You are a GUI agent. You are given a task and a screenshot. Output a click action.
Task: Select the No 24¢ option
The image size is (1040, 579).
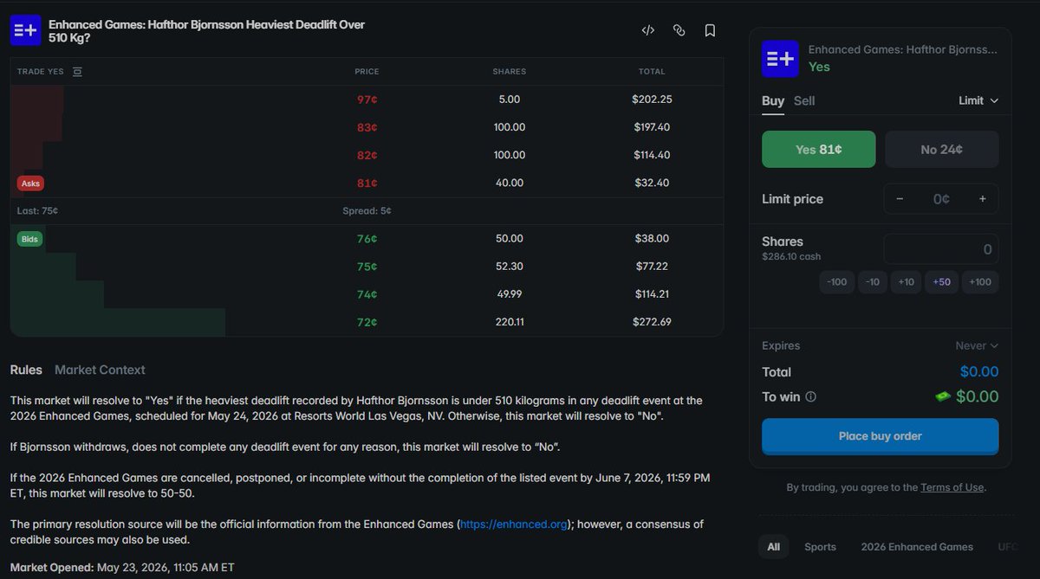tap(942, 149)
